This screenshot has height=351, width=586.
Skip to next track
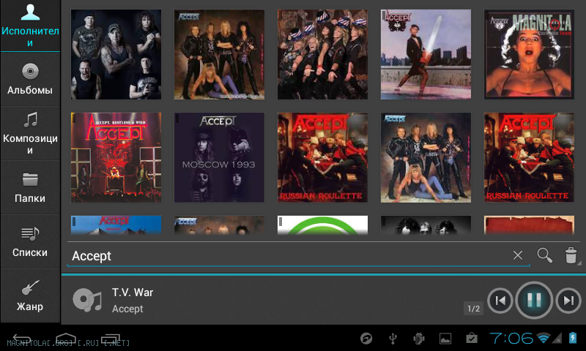(x=568, y=301)
